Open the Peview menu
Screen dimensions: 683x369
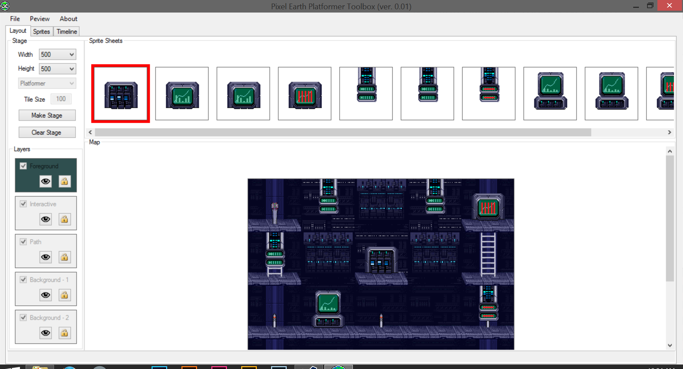(x=39, y=19)
